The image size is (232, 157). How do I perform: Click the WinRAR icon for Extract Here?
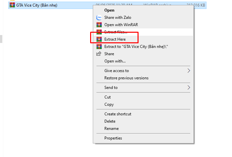tap(98, 39)
